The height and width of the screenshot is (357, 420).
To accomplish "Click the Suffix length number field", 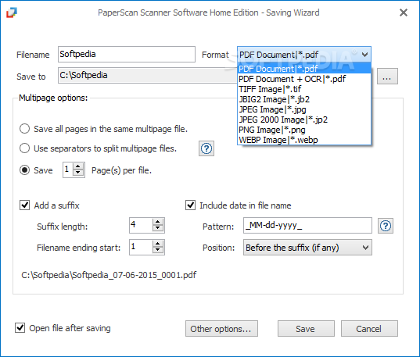I will click(x=141, y=225).
